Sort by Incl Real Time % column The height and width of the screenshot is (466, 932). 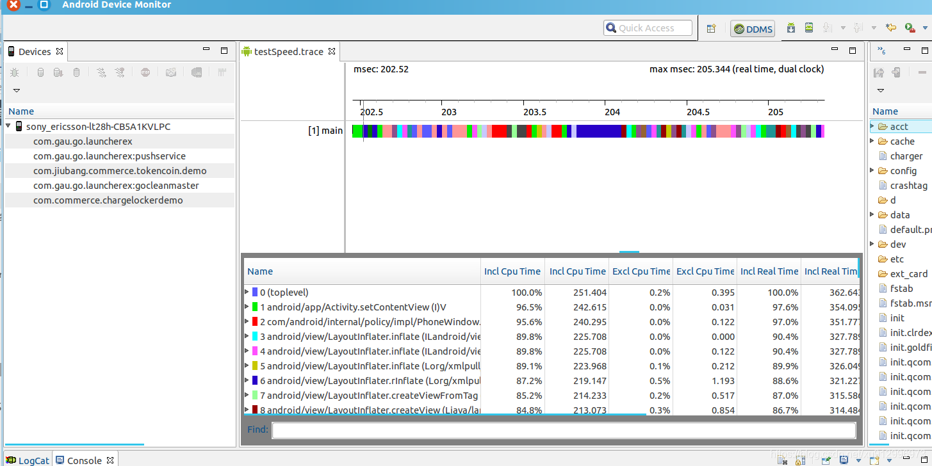point(769,271)
